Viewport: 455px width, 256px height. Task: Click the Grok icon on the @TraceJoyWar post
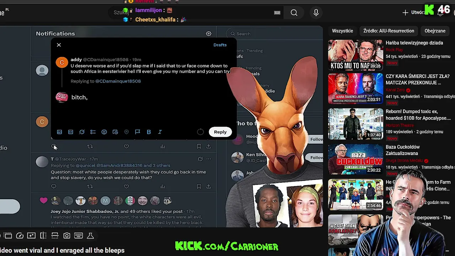click(x=200, y=159)
